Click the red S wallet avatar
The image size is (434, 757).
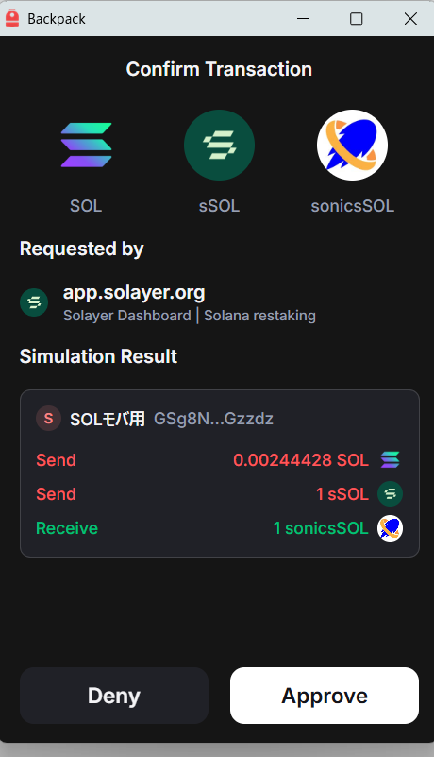click(49, 418)
